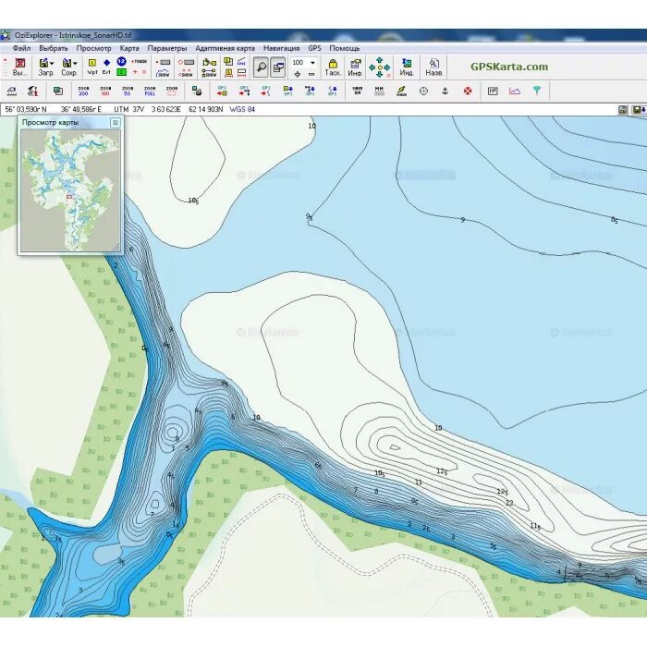This screenshot has width=647, height=647.
Task: Click the red lifebuoy man overboard icon
Action: tap(468, 91)
